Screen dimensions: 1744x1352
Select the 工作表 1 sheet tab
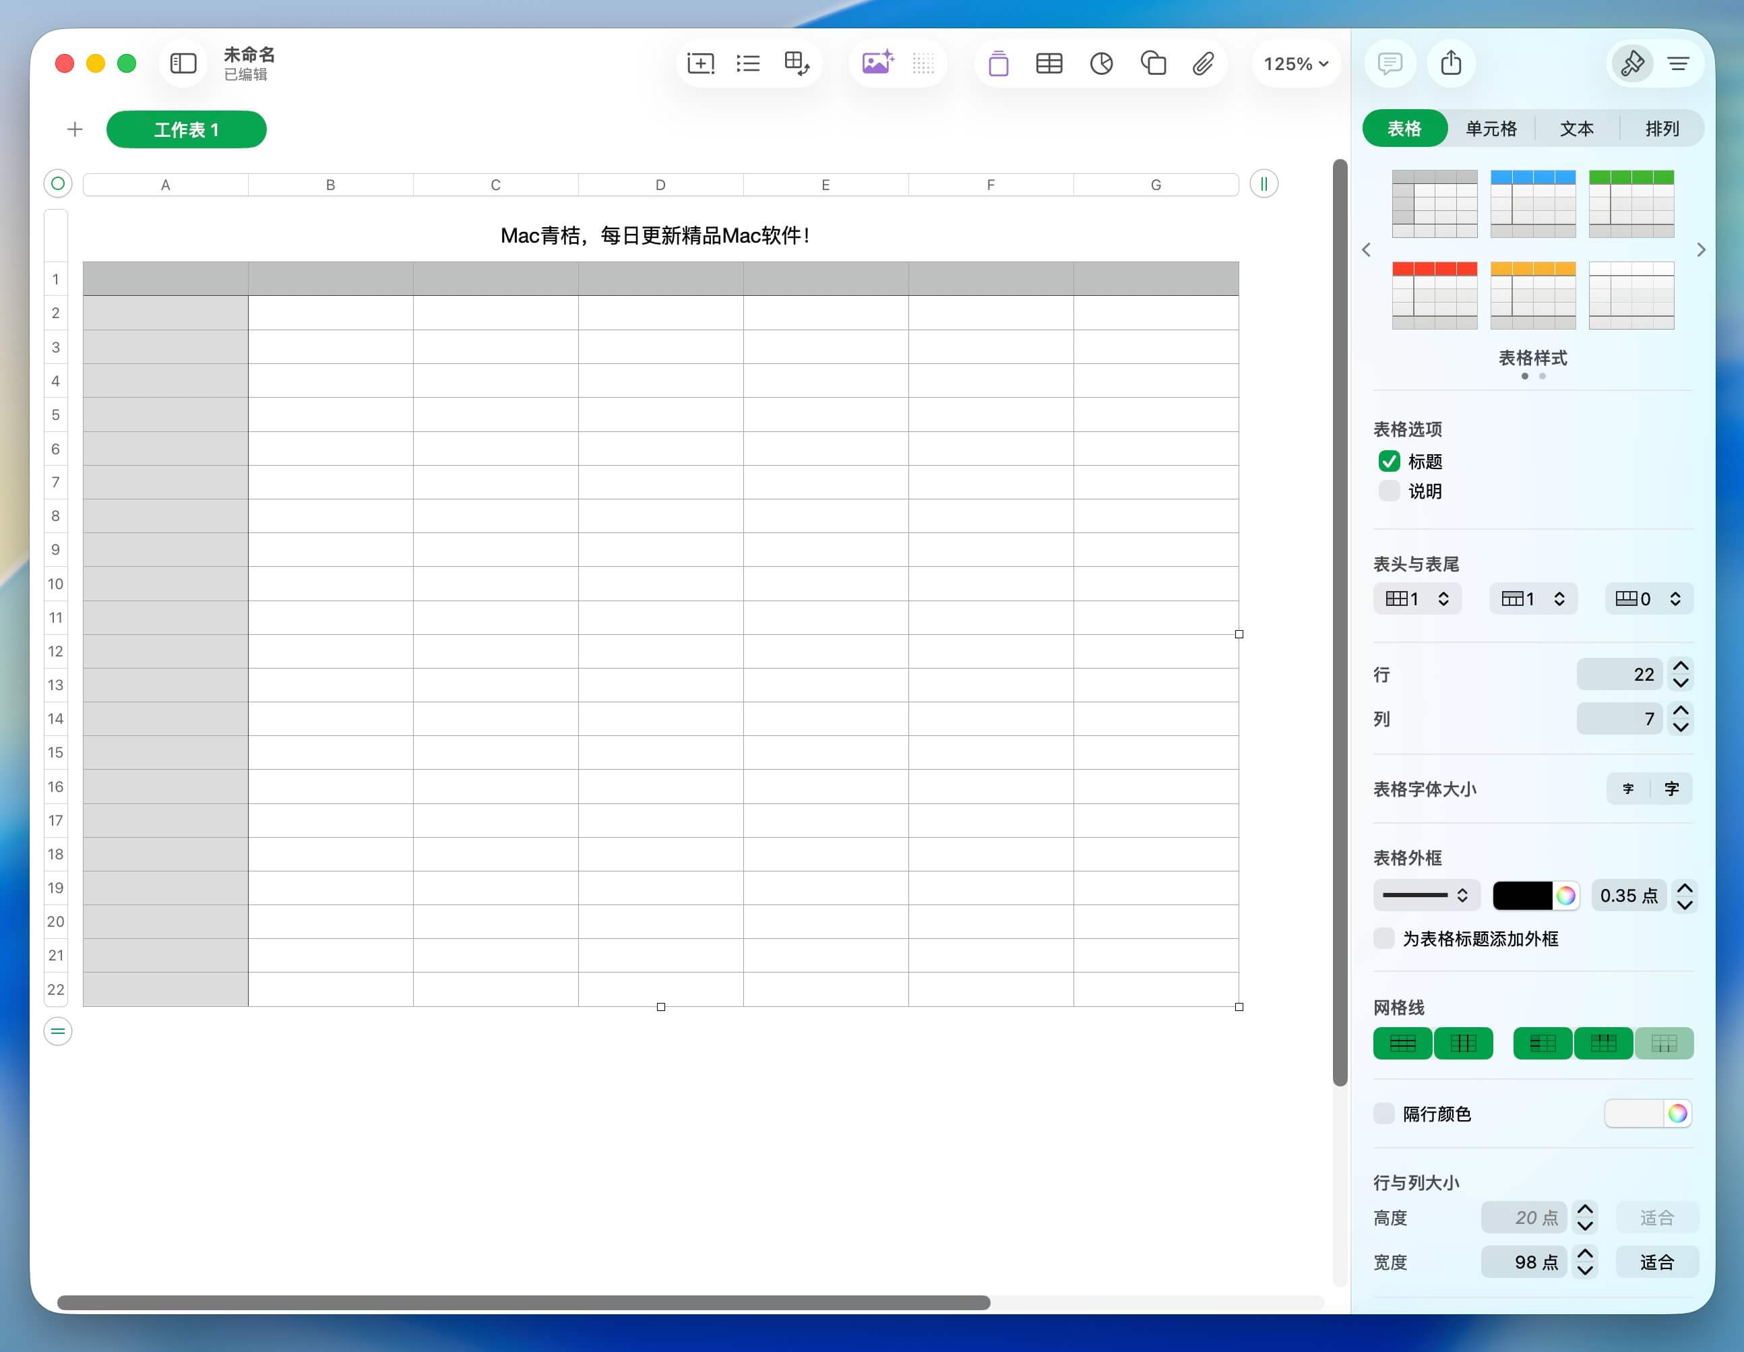click(186, 129)
